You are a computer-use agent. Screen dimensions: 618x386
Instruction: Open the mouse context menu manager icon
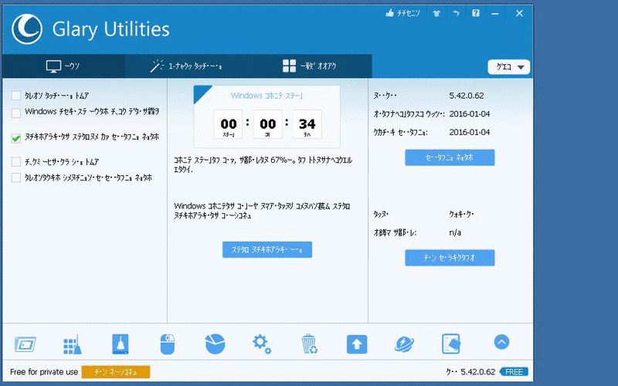point(168,344)
